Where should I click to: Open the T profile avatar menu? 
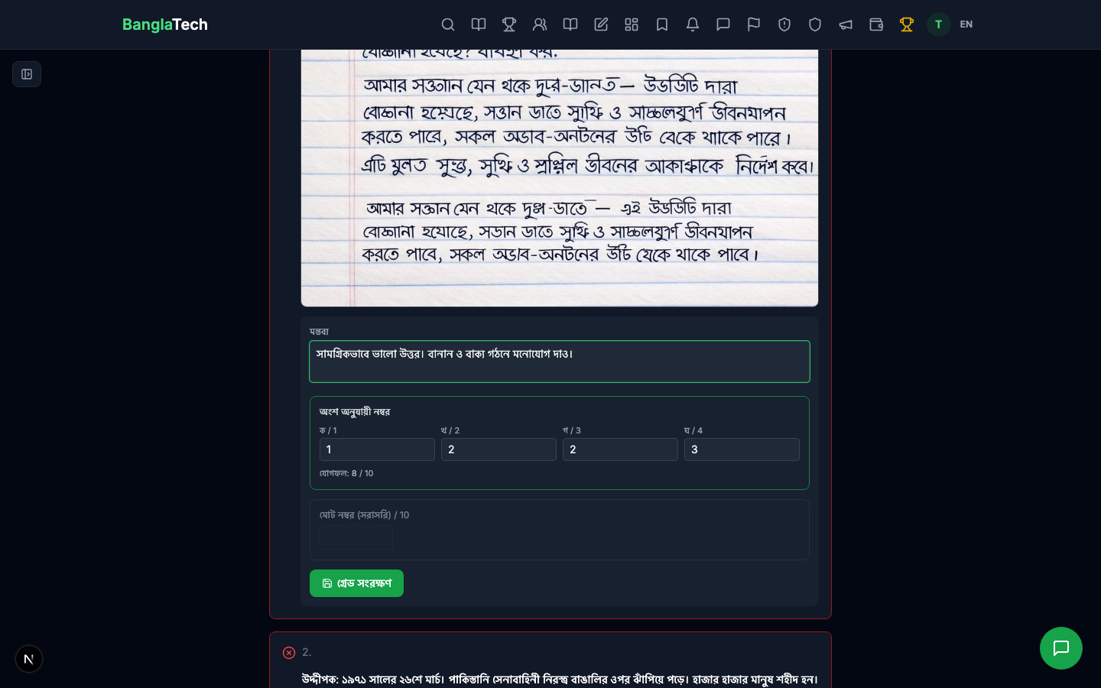[939, 24]
